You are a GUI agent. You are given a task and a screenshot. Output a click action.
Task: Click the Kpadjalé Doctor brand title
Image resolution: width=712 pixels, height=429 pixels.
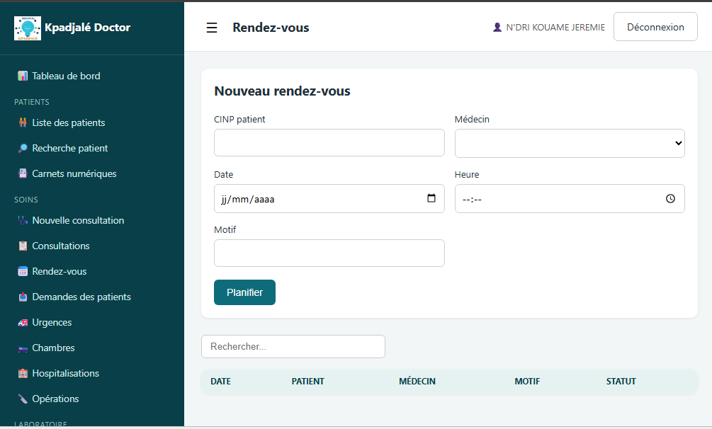[88, 28]
